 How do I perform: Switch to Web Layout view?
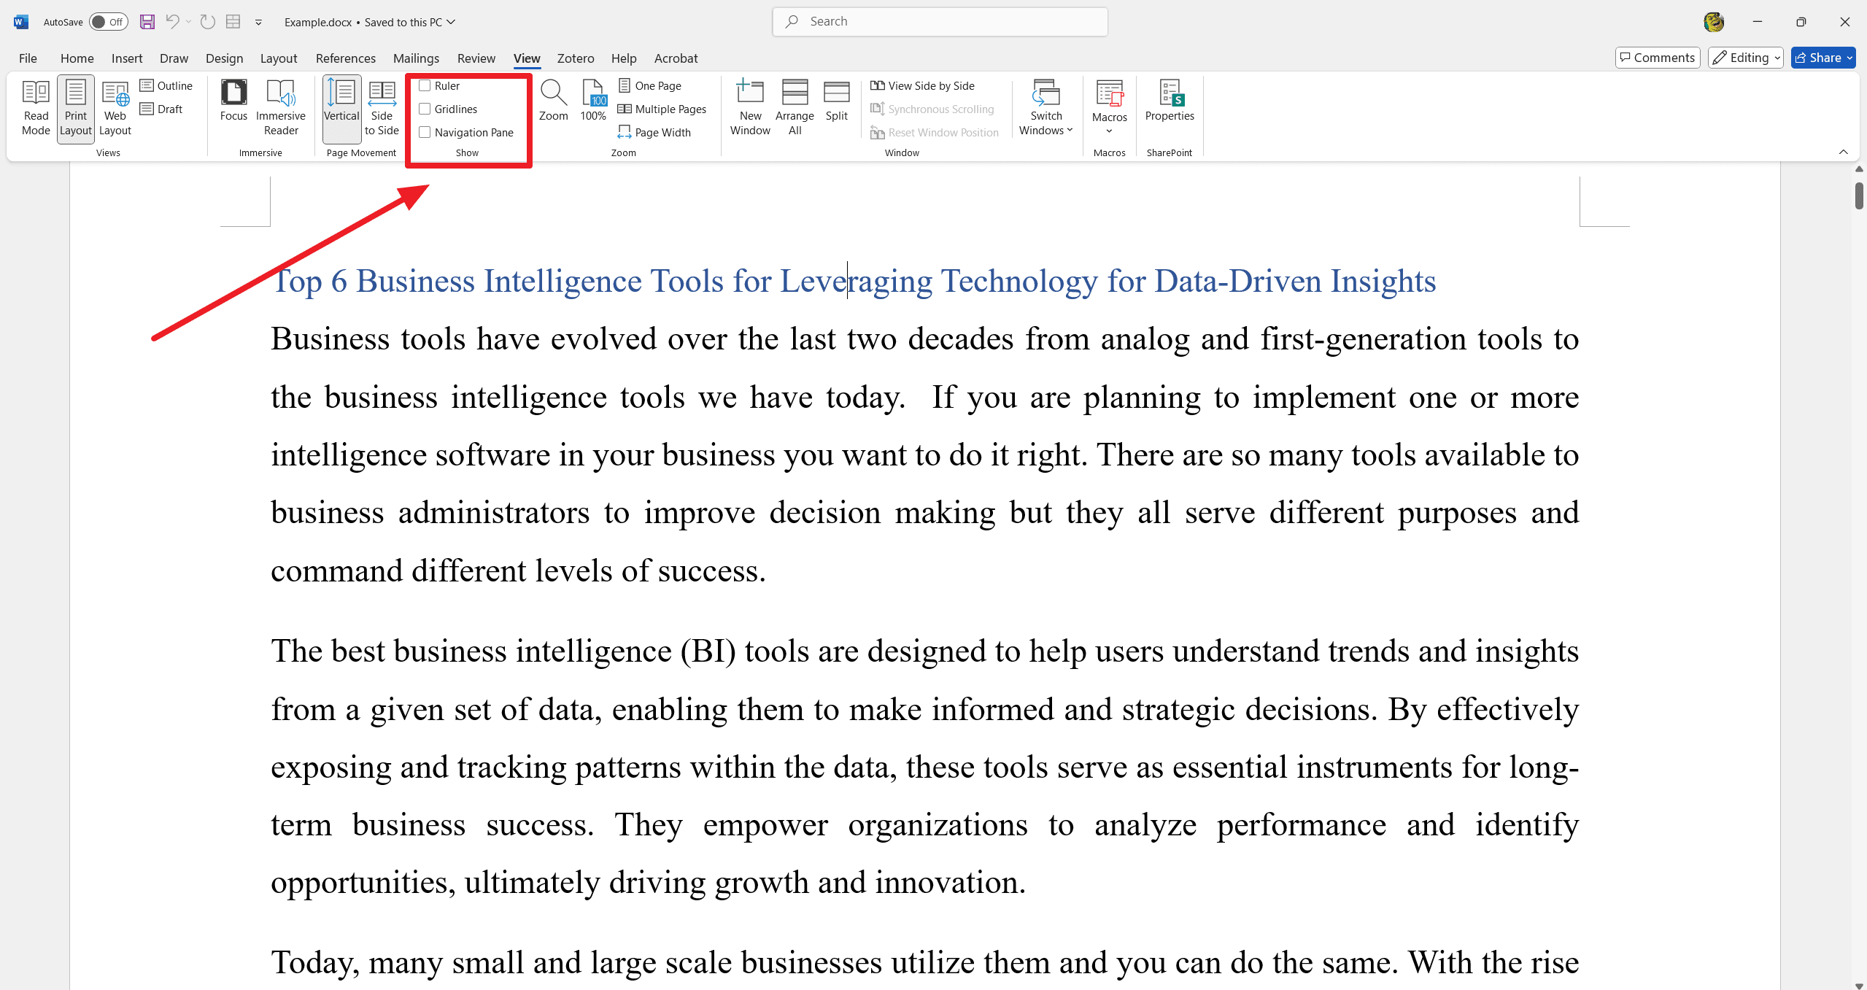115,108
